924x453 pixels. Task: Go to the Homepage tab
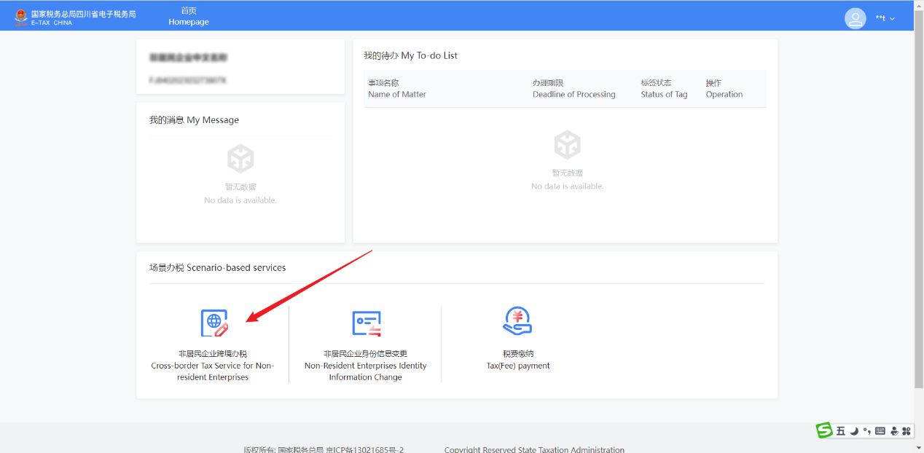(189, 16)
